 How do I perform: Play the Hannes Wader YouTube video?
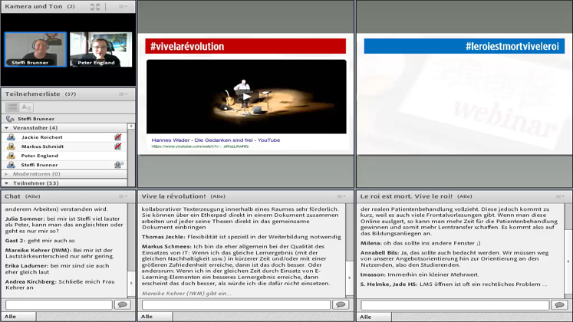[245, 96]
